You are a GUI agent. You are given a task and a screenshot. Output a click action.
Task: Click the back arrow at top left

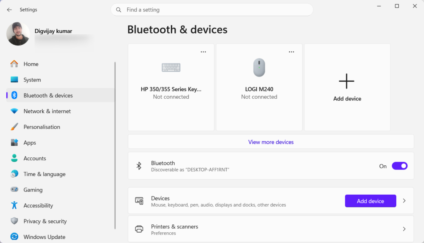(x=9, y=10)
